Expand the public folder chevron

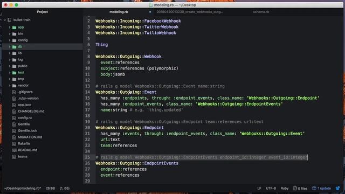[10, 66]
